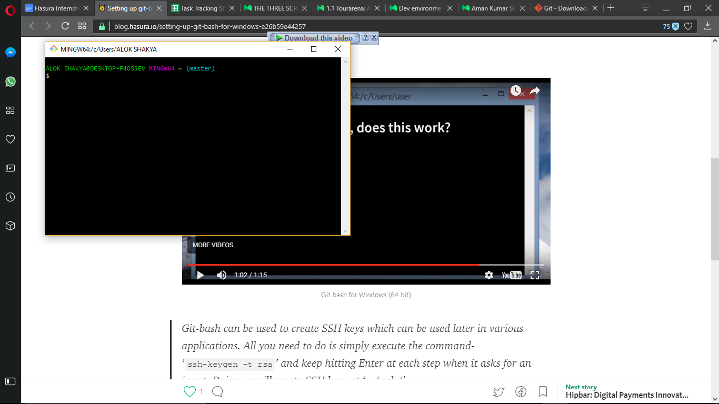Open History clock in the left sidebar
The image size is (719, 404).
click(10, 197)
